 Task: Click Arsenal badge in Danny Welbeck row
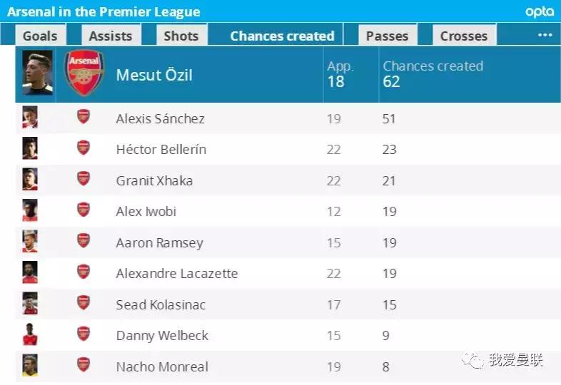[x=84, y=335]
